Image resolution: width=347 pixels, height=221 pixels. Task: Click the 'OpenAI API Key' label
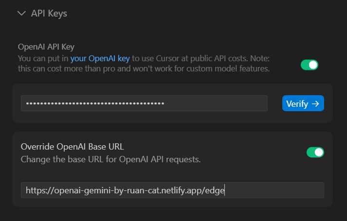click(46, 47)
